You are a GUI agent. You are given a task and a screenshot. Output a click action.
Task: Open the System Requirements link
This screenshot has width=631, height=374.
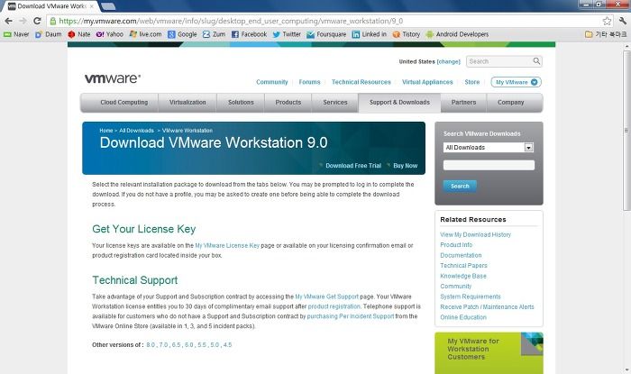coord(471,296)
